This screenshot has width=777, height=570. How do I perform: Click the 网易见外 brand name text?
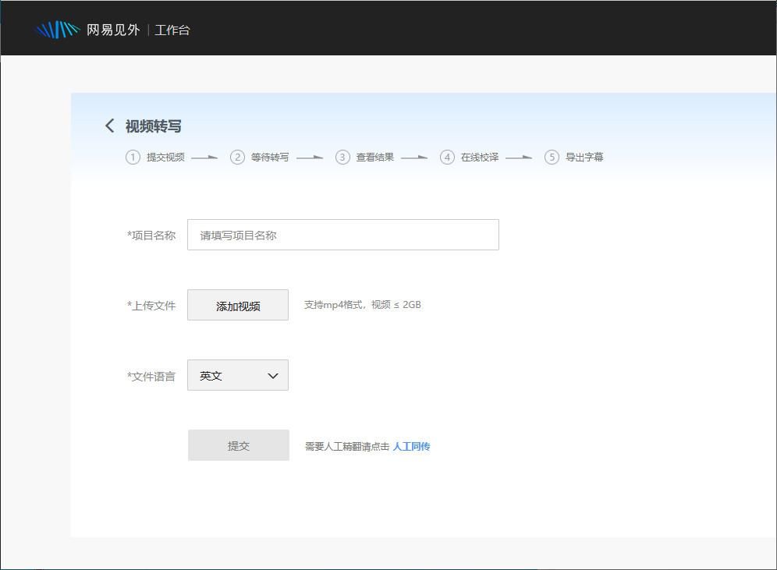coord(113,30)
